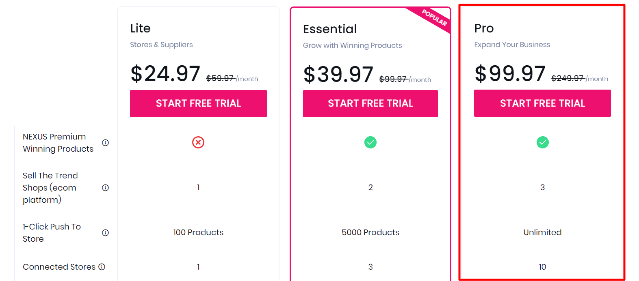The width and height of the screenshot is (639, 281).
Task: Select the Lite plan header
Action: [140, 28]
